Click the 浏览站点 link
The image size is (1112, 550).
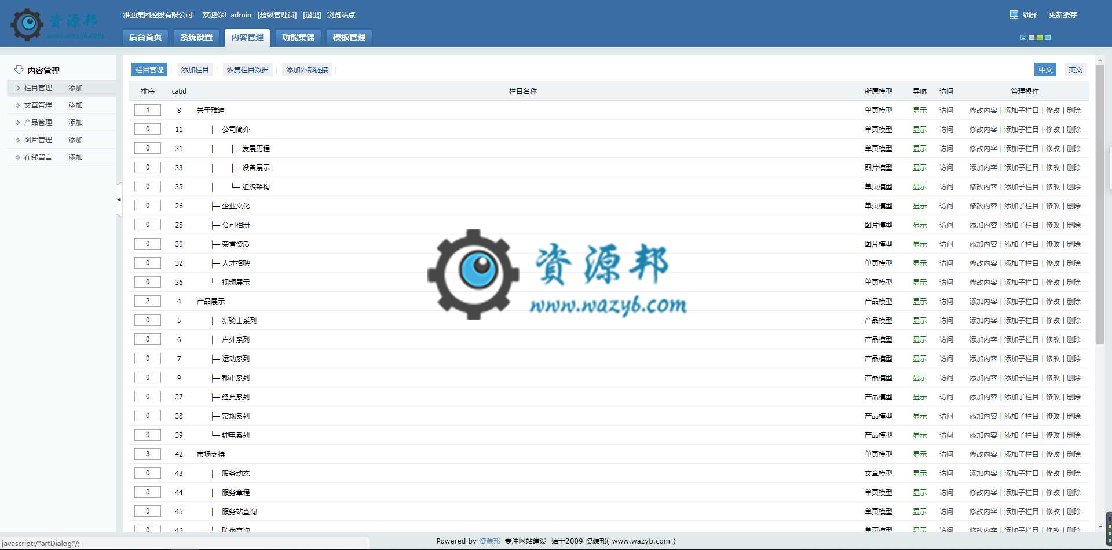click(x=341, y=15)
